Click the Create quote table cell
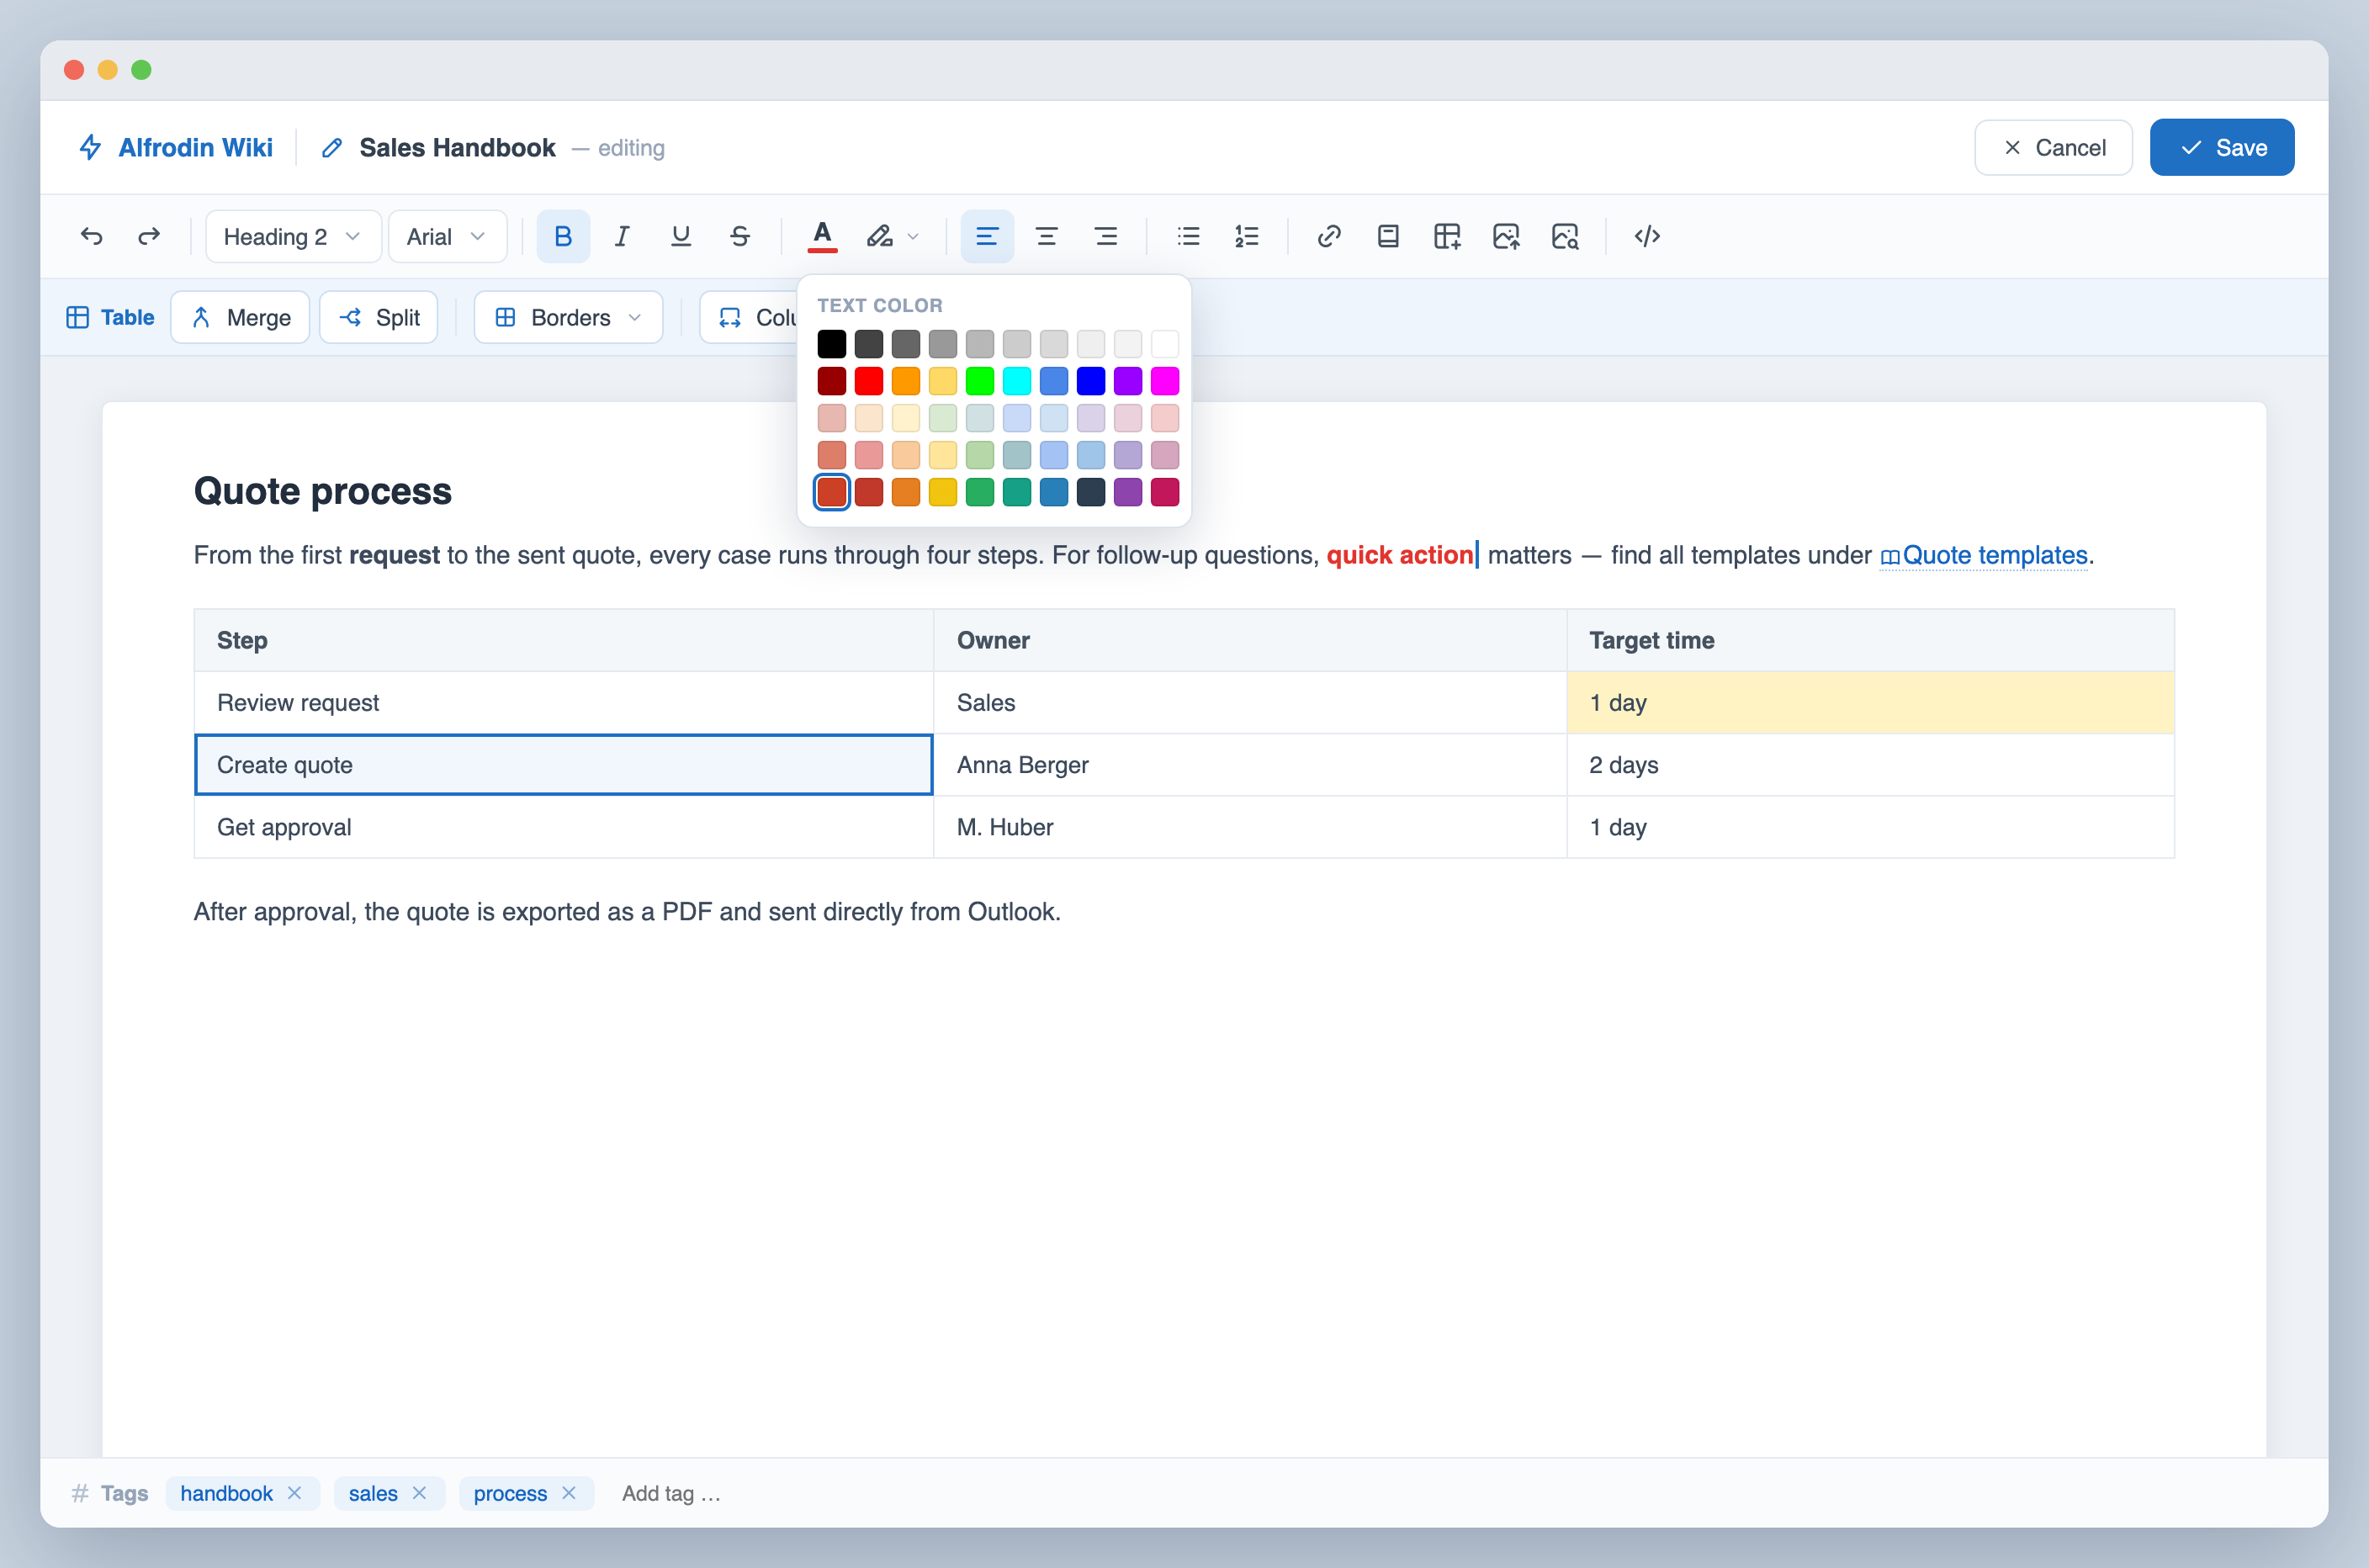 [564, 765]
